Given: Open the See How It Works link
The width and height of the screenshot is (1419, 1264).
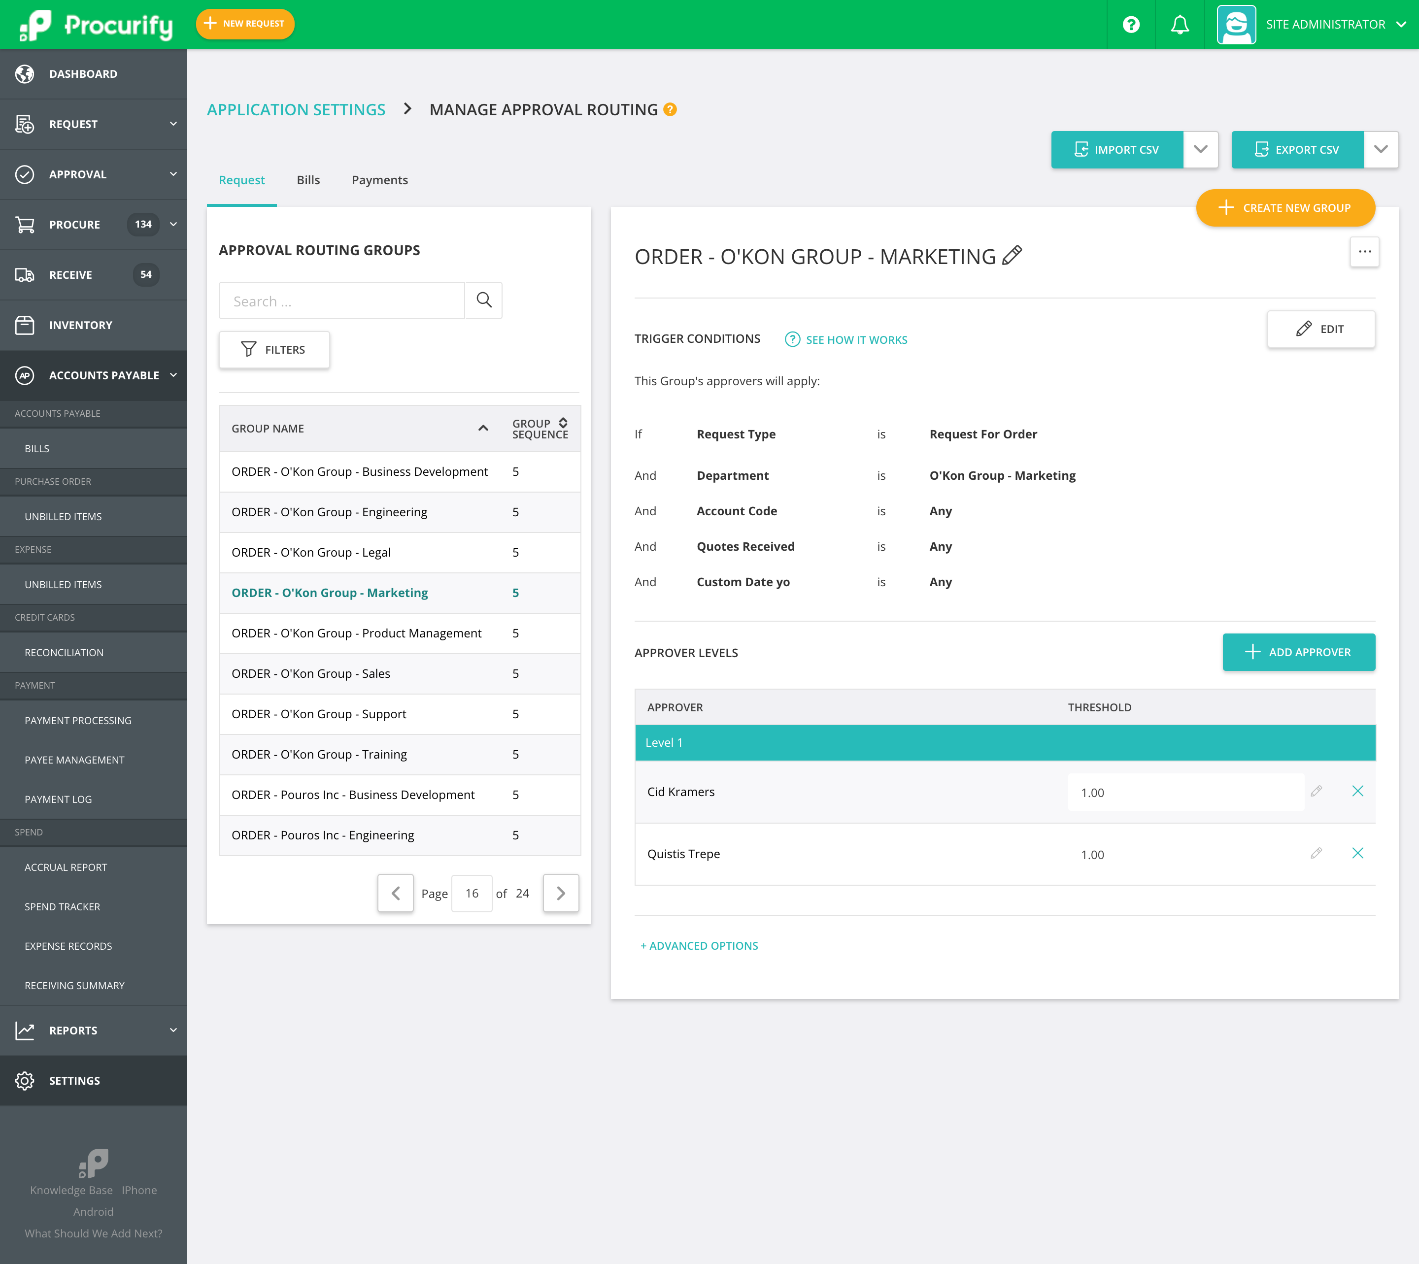Looking at the screenshot, I should (x=856, y=339).
